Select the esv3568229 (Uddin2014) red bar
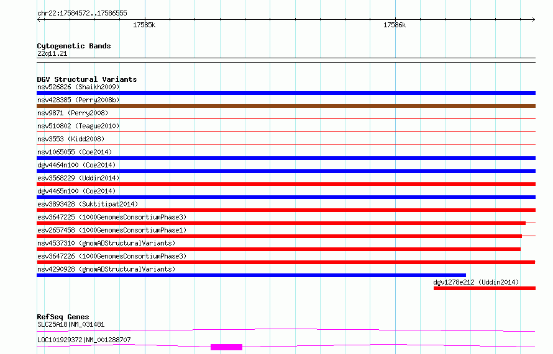 pyautogui.click(x=286, y=184)
